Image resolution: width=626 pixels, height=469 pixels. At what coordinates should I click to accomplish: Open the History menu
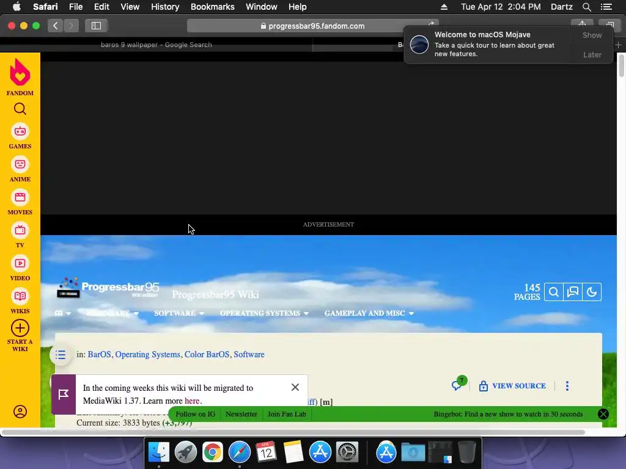click(165, 7)
